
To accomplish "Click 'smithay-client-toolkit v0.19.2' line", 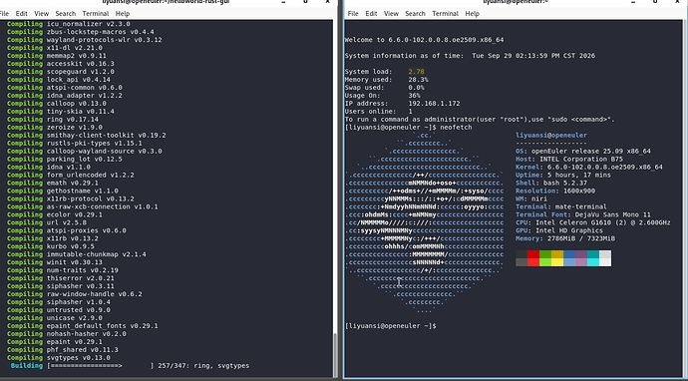I will pos(87,136).
